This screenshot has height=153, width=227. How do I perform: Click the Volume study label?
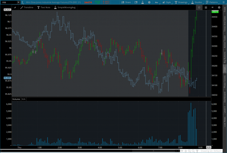click(x=16, y=99)
